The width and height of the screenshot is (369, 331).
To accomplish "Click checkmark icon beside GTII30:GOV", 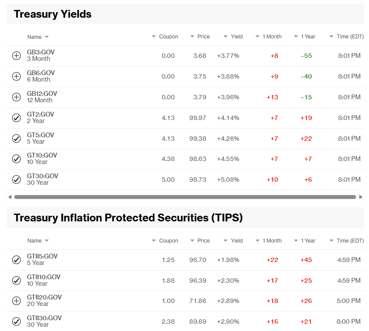I will (x=16, y=322).
